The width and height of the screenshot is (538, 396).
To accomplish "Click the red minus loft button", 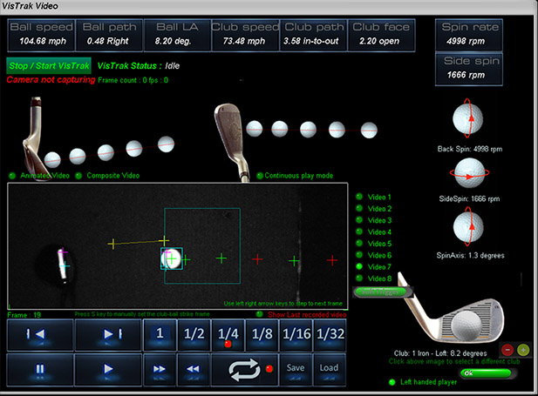I will click(507, 350).
